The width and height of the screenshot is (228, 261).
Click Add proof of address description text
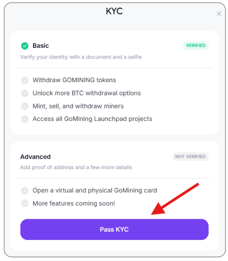76,167
